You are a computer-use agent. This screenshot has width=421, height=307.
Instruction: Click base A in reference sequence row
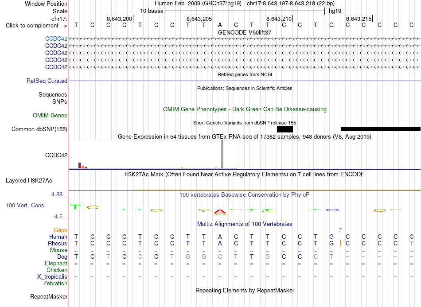[x=220, y=25]
